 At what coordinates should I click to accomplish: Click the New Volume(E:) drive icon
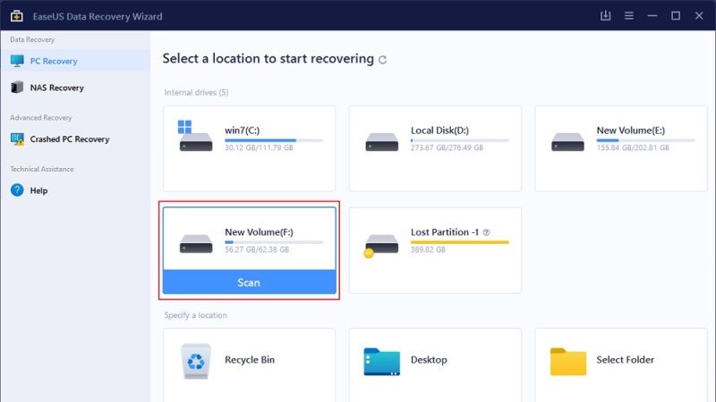tap(567, 142)
